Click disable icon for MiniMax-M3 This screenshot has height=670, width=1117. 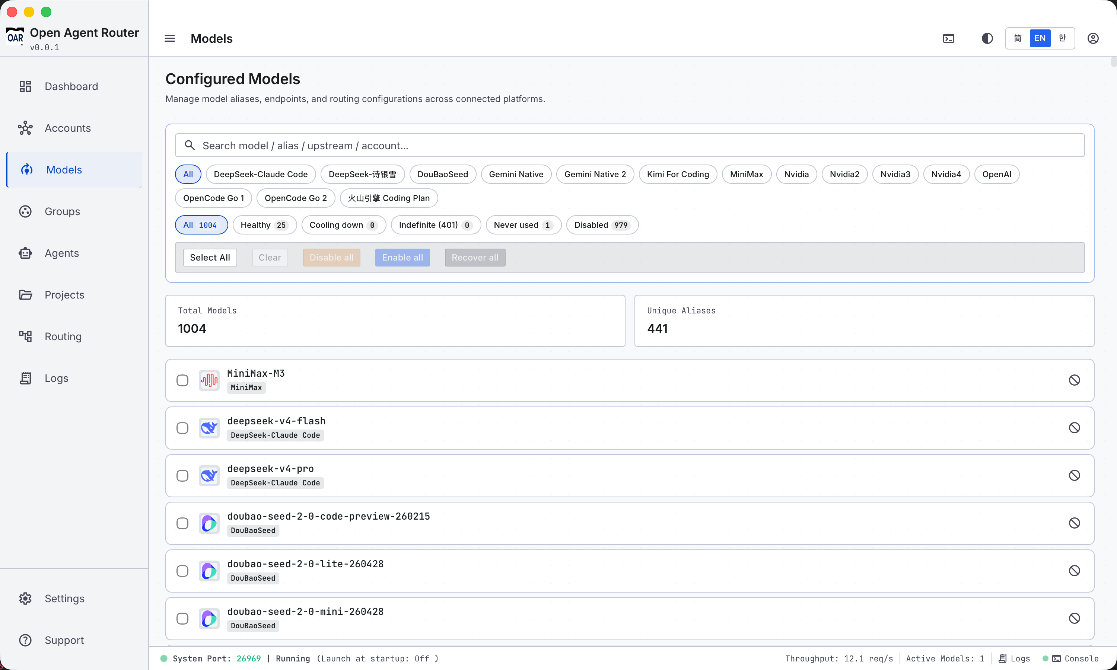pos(1075,380)
